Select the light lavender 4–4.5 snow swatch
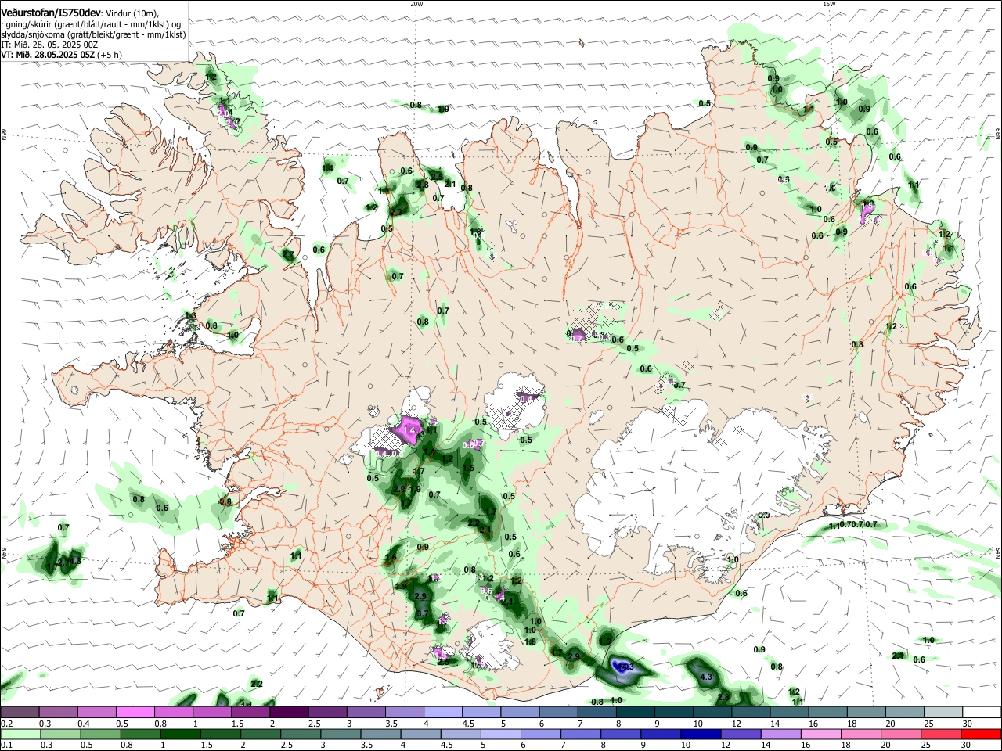Screen dimensions: 1002x751 444,713
